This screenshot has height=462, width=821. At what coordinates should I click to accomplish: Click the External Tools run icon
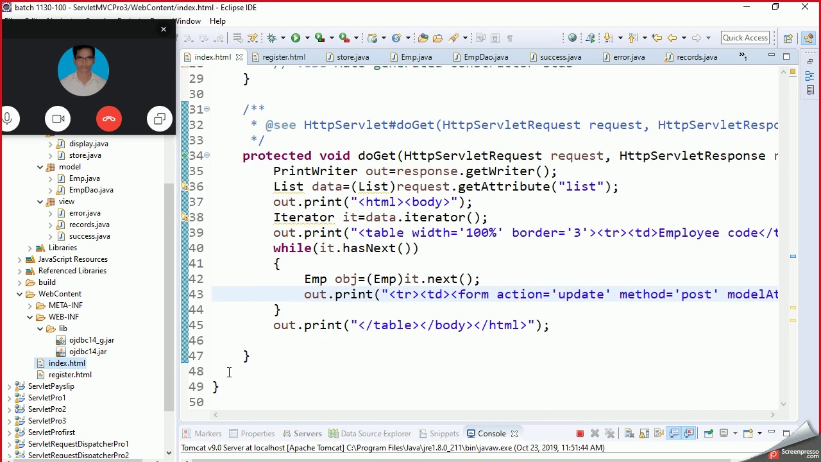point(344,38)
